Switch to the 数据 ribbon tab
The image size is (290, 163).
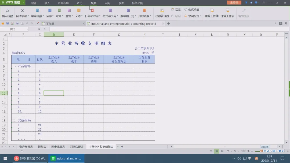(93, 3)
